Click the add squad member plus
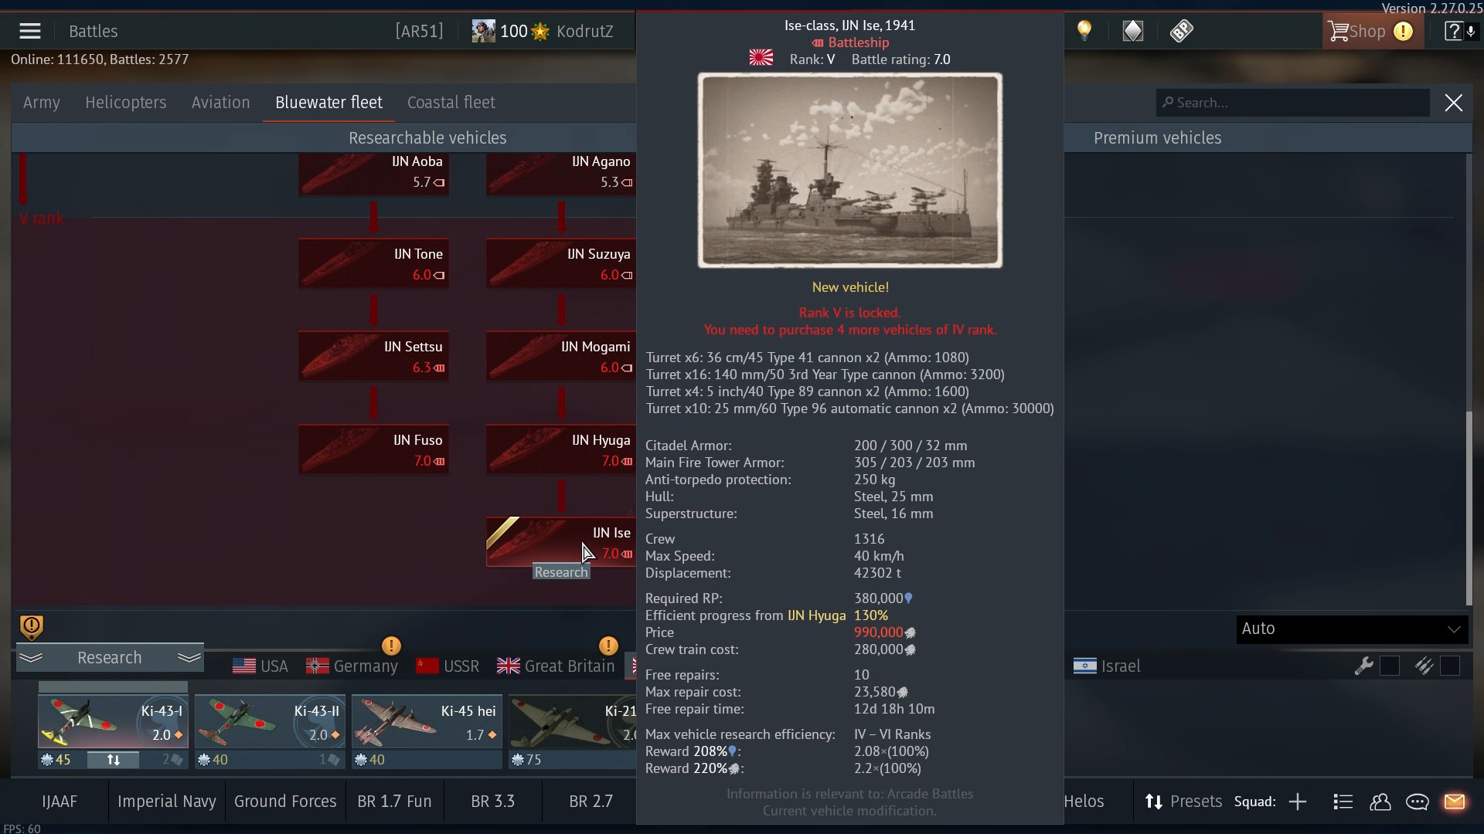The width and height of the screenshot is (1484, 834). tap(1298, 802)
